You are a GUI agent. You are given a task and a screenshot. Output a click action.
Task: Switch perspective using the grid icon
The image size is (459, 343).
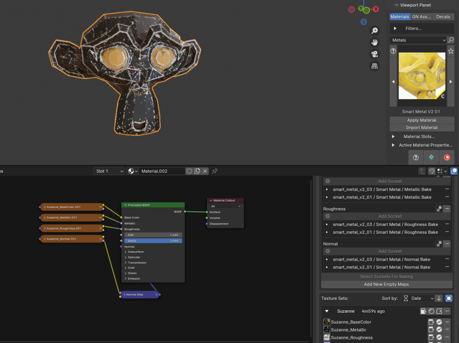pos(375,66)
